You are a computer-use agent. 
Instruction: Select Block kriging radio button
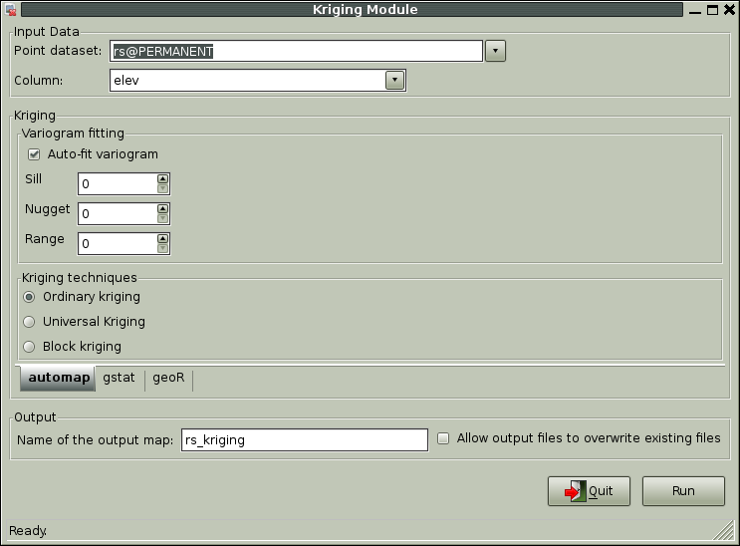coord(30,347)
